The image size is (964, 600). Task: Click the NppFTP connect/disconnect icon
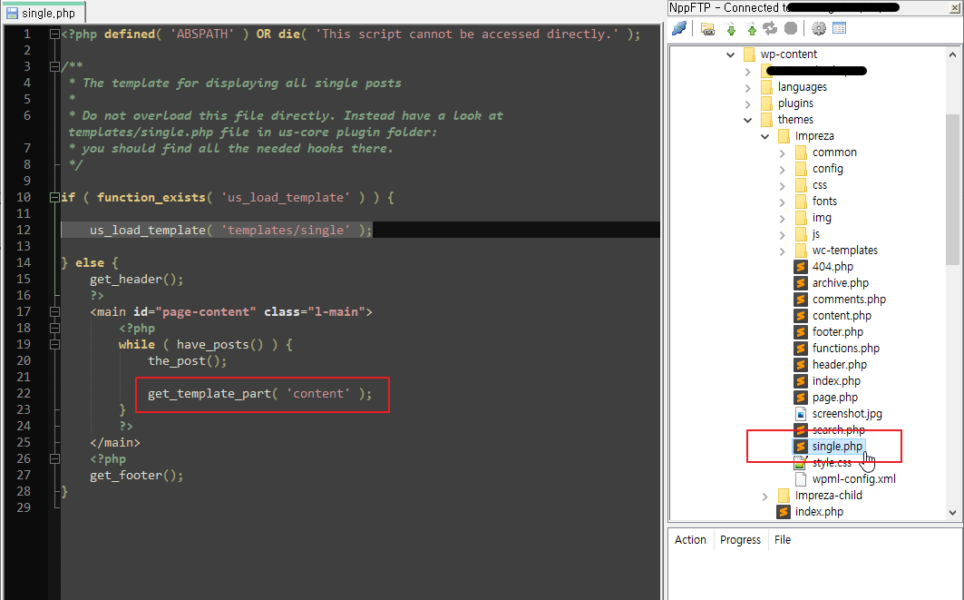(x=679, y=28)
